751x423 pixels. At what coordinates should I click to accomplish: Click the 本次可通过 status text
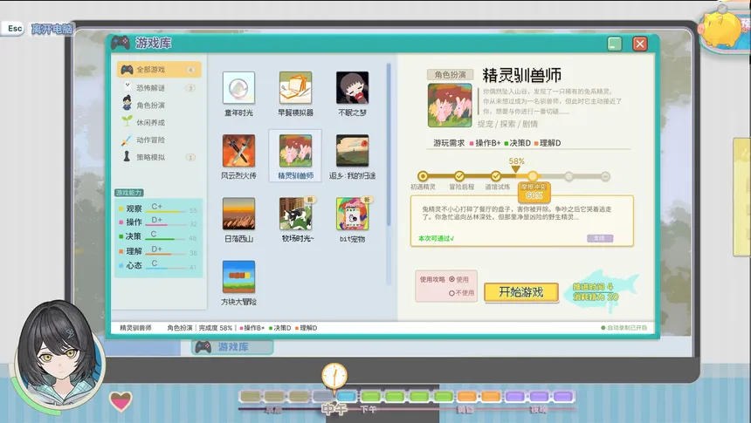pos(436,238)
